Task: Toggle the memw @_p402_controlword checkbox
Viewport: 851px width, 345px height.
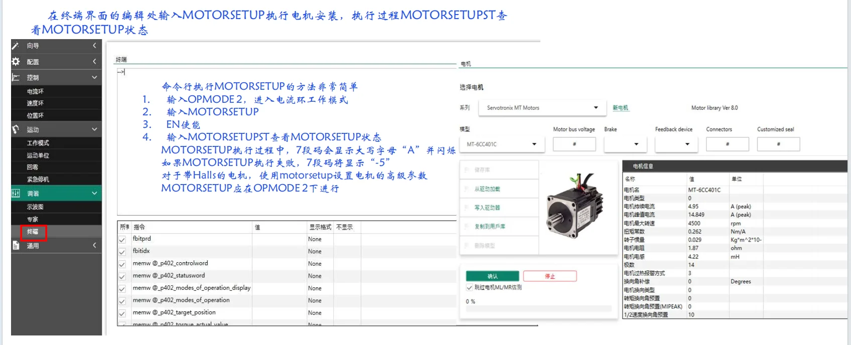Action: pos(122,264)
